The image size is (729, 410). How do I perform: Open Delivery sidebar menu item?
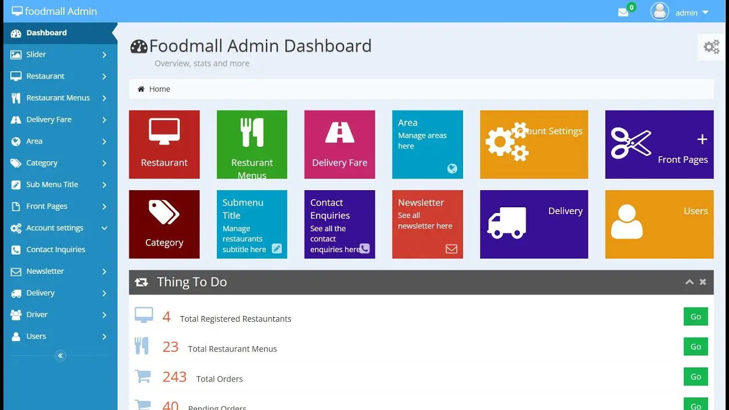tap(60, 293)
